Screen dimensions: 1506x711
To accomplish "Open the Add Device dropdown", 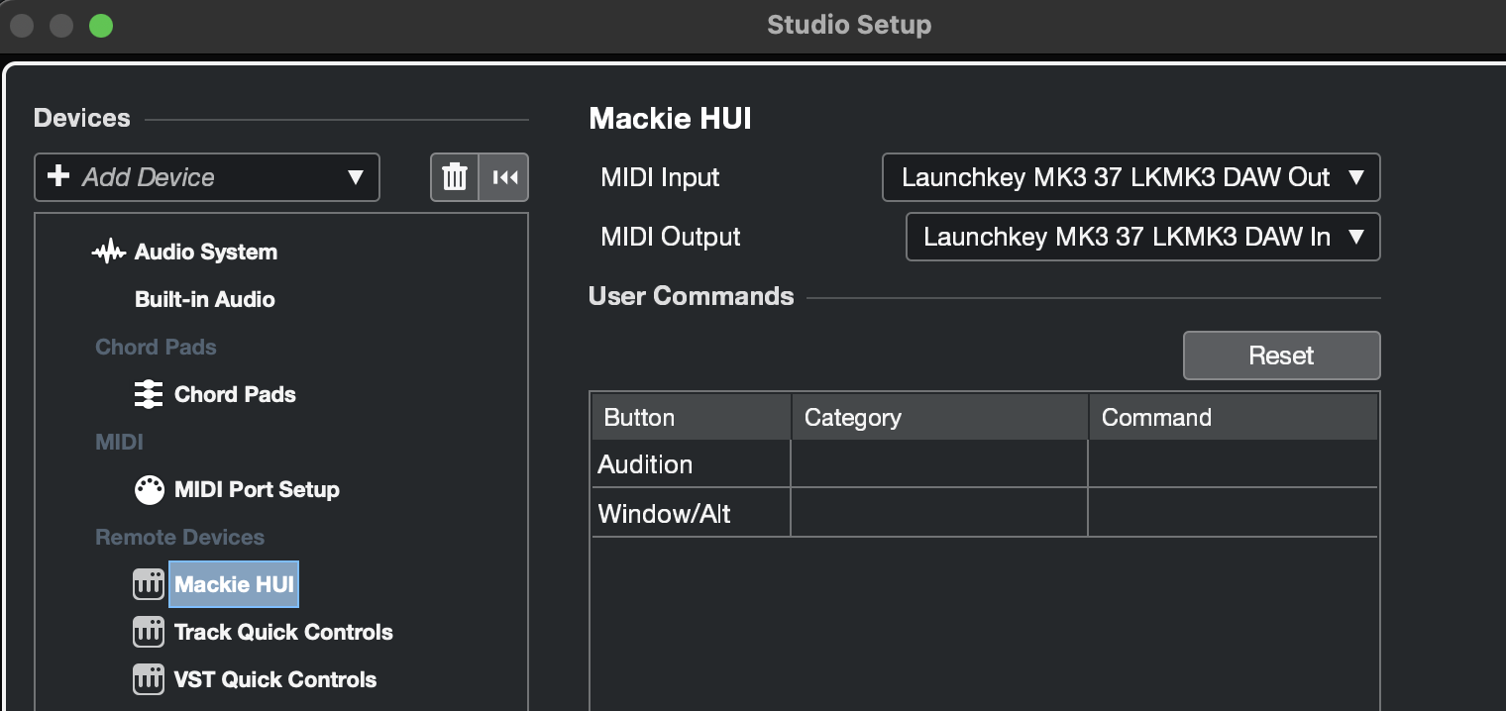I will tap(207, 177).
